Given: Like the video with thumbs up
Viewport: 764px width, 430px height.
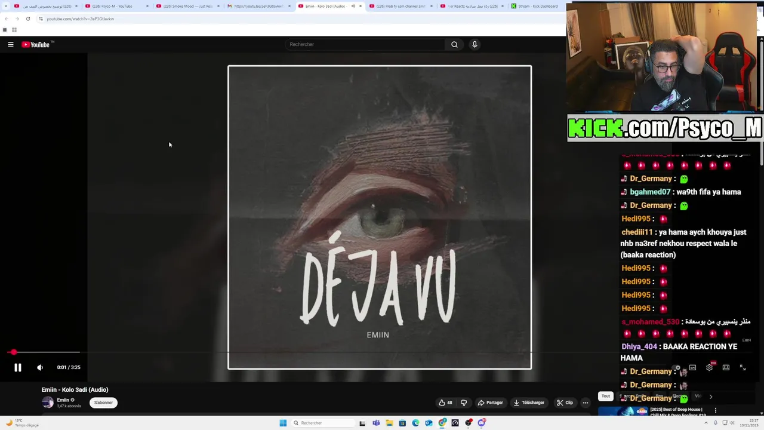Looking at the screenshot, I should (445, 403).
